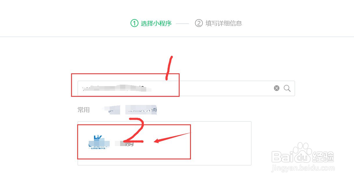Click the 常用 label
The image size is (354, 180).
84,110
